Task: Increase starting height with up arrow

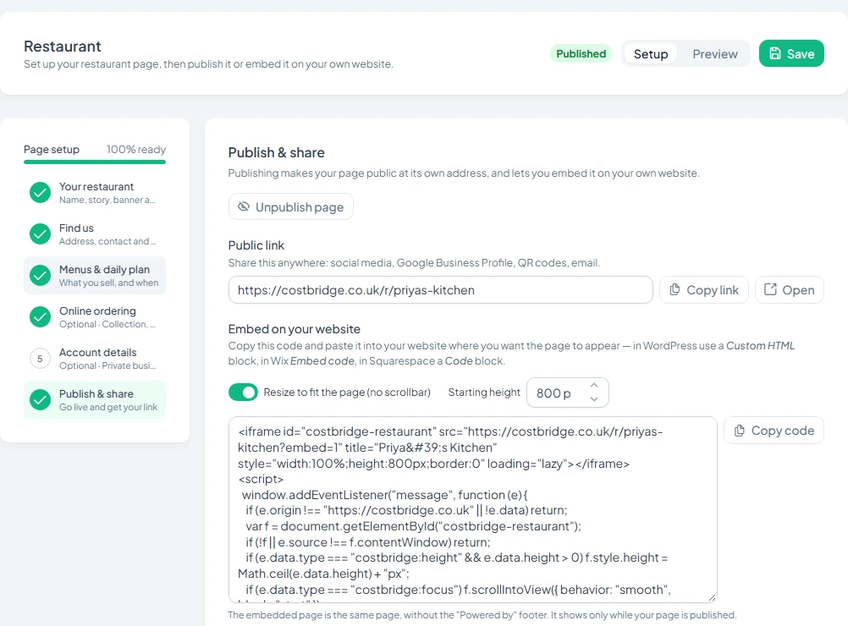Action: point(594,386)
